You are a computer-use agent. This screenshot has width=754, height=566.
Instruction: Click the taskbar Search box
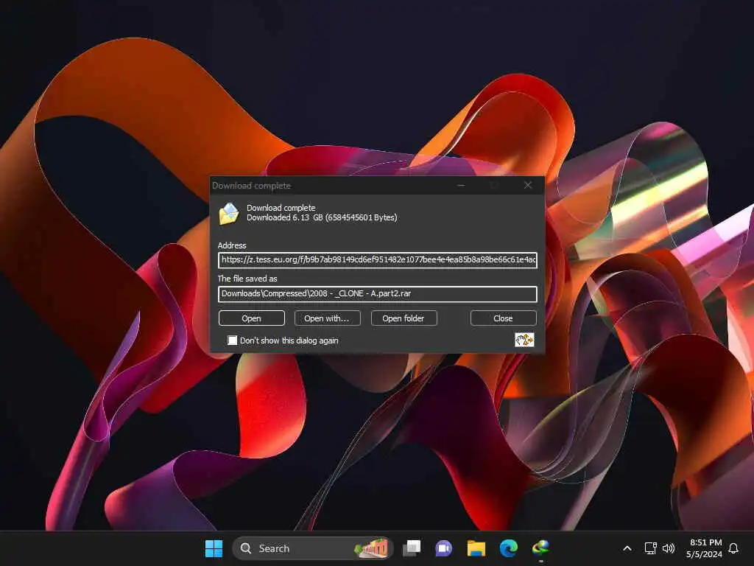pos(313,548)
